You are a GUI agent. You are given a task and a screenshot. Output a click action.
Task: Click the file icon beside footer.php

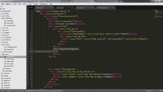click(x=5, y=59)
